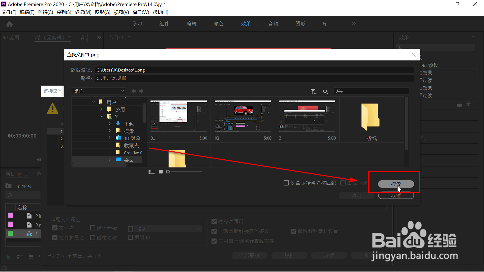Click the back arrow in file browser
This screenshot has height=272, width=484.
(x=134, y=91)
